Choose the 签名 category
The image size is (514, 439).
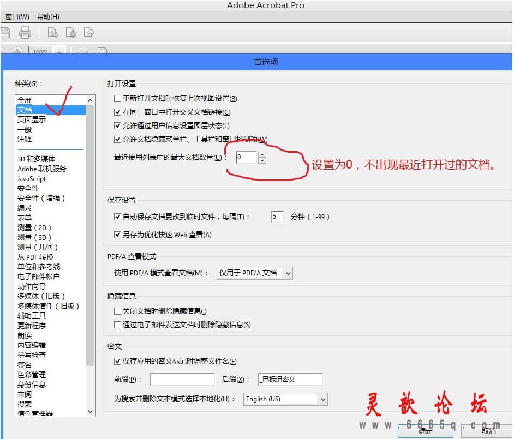[x=25, y=365]
